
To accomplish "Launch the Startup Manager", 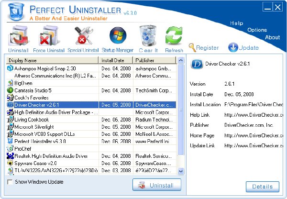I will point(118,35).
